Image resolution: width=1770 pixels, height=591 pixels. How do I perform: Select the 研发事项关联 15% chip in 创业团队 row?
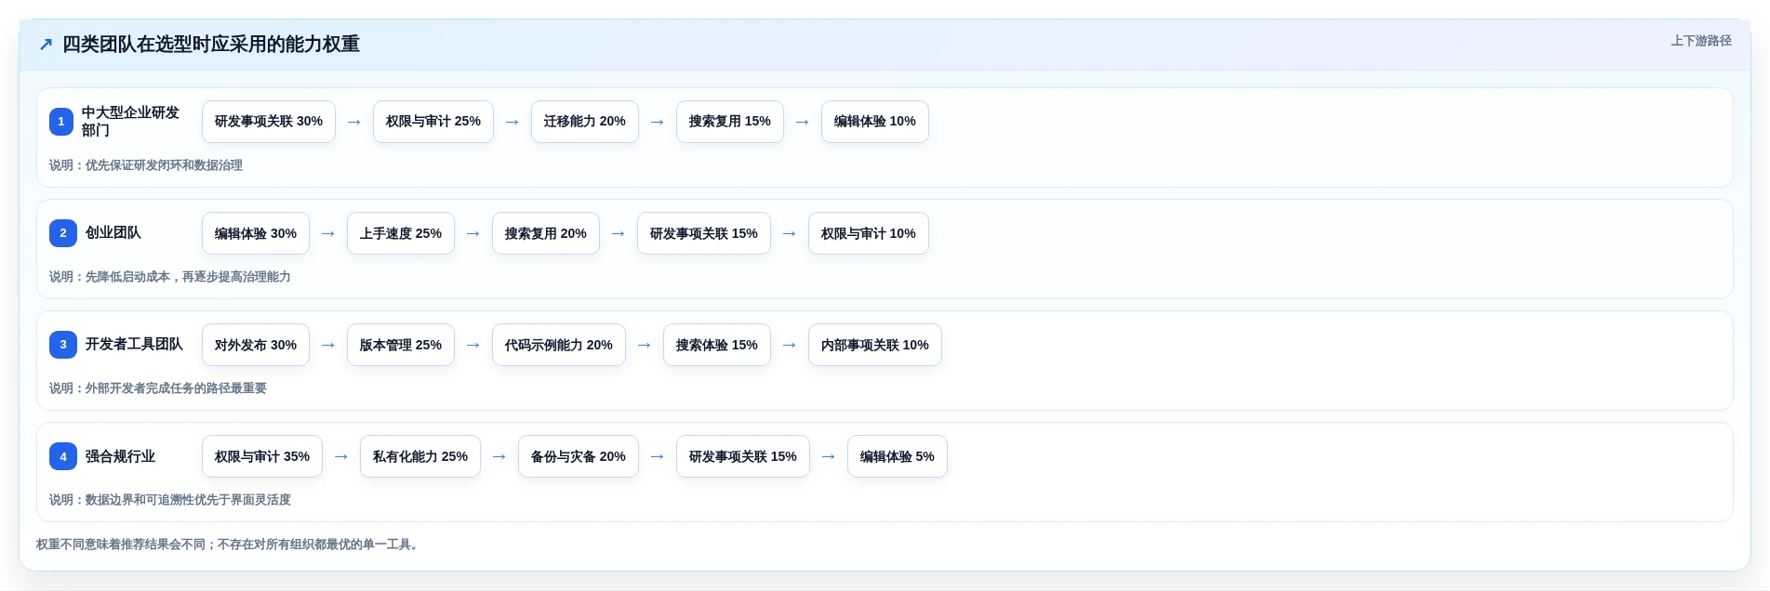coord(704,233)
